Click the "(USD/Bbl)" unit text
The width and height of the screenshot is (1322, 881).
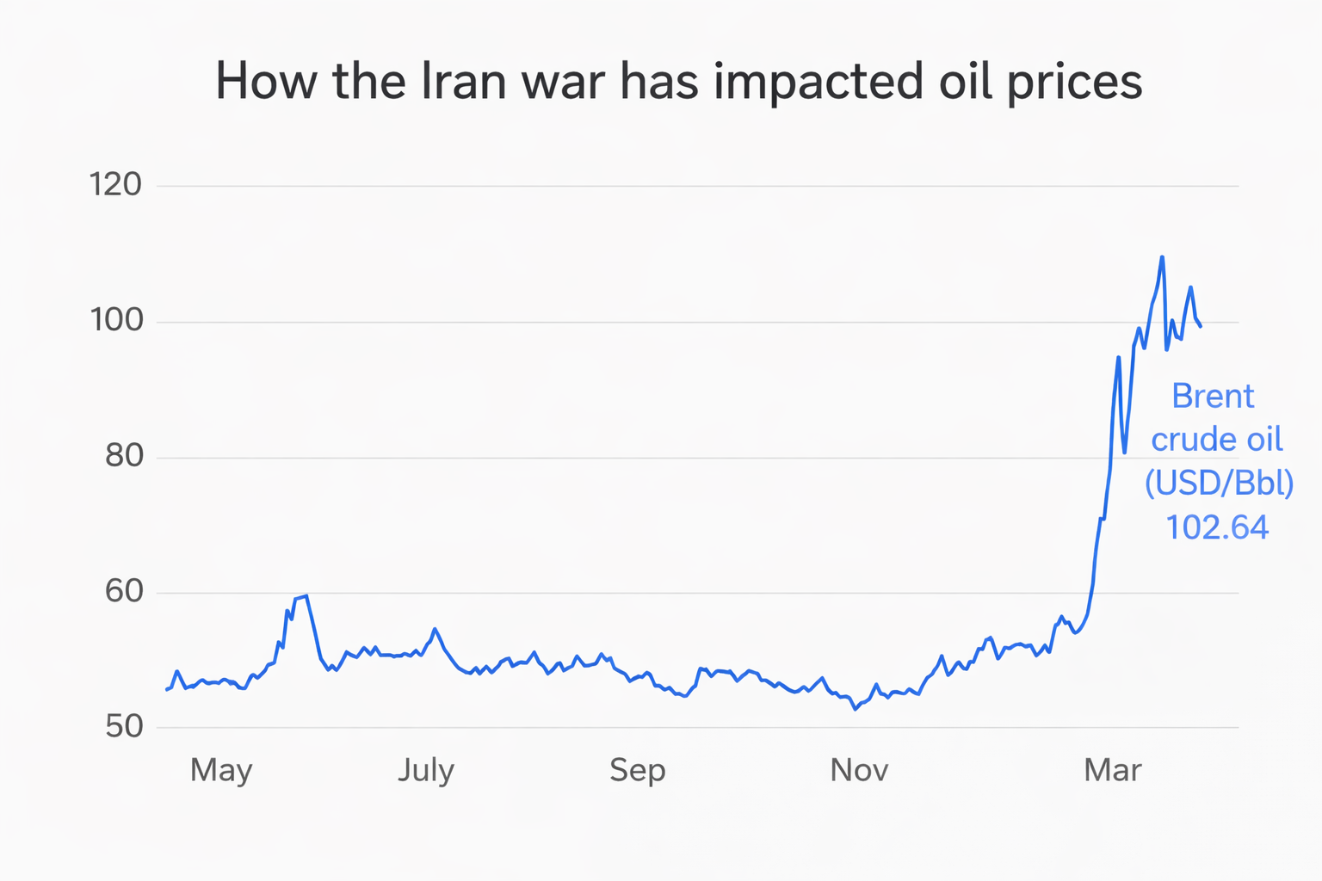[x=1219, y=483]
